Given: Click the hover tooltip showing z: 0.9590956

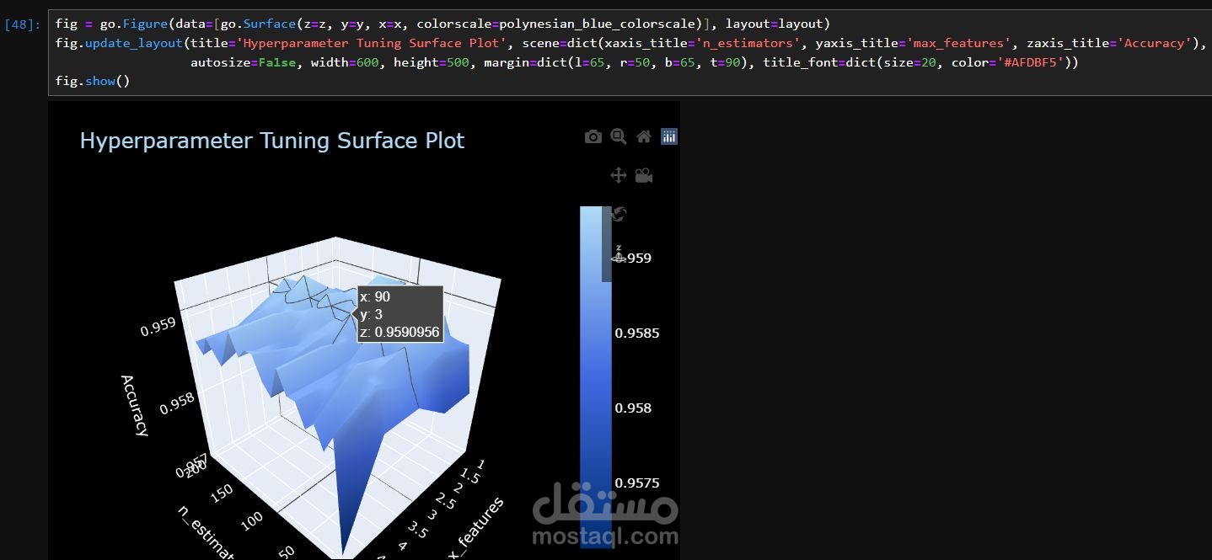Looking at the screenshot, I should point(400,314).
